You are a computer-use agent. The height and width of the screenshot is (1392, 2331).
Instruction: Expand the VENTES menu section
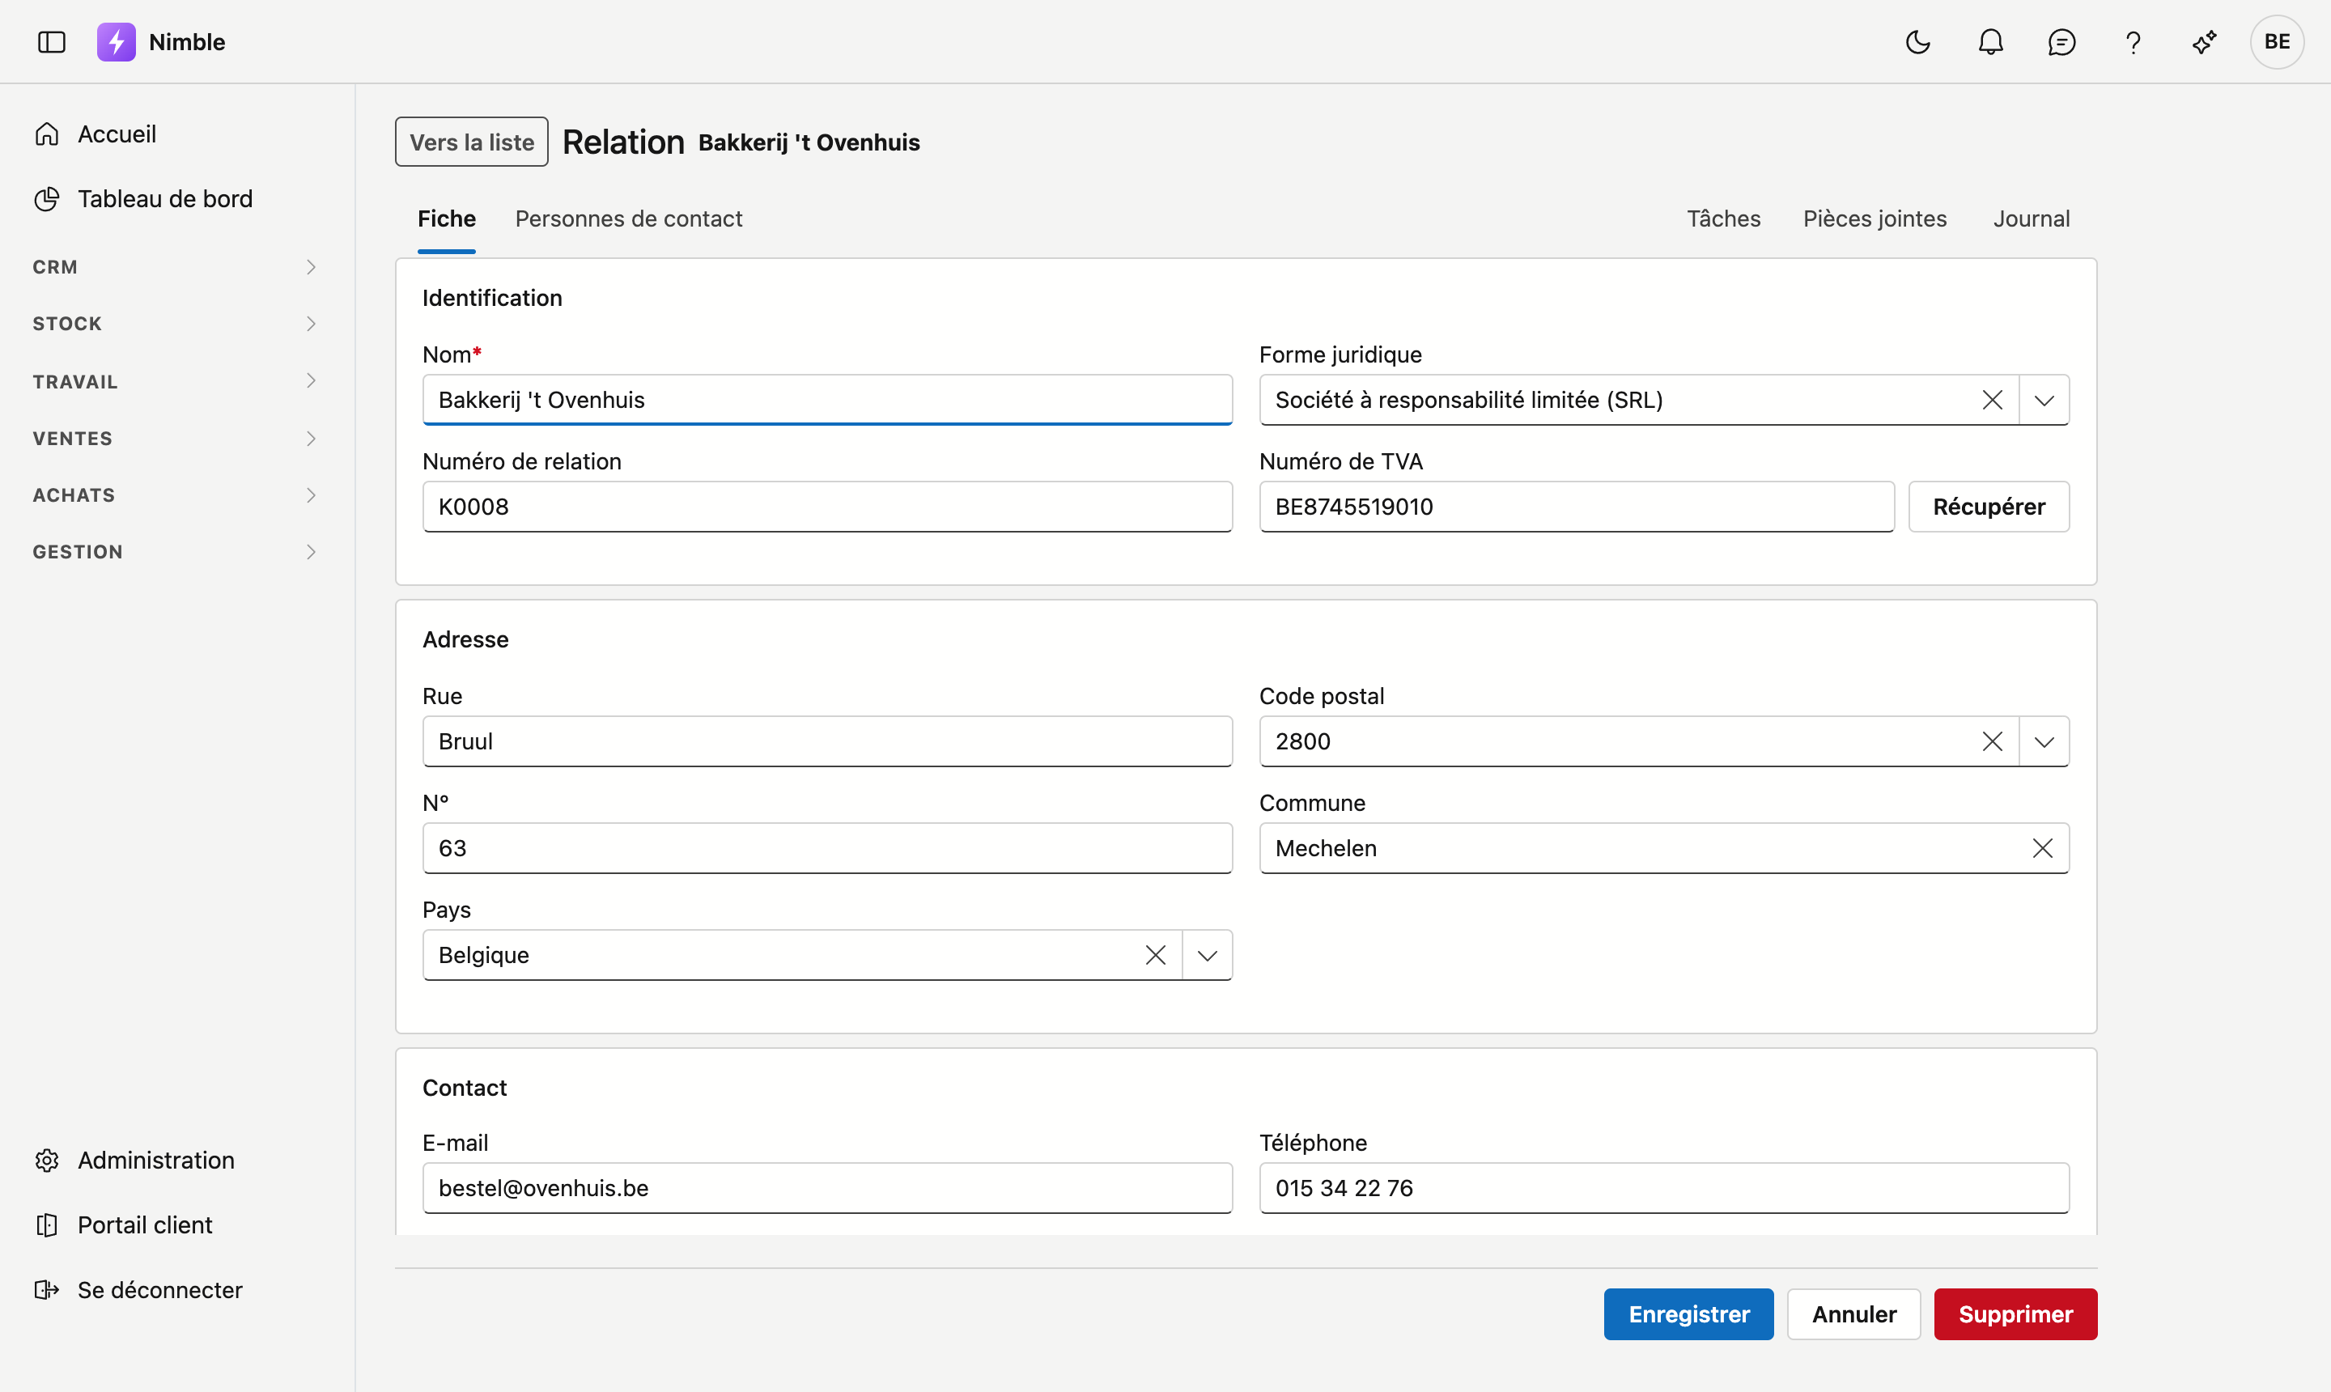[176, 438]
